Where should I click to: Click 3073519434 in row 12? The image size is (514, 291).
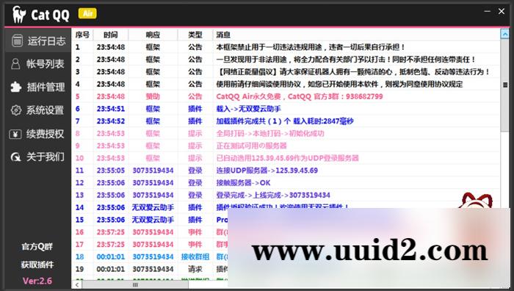[x=153, y=183]
